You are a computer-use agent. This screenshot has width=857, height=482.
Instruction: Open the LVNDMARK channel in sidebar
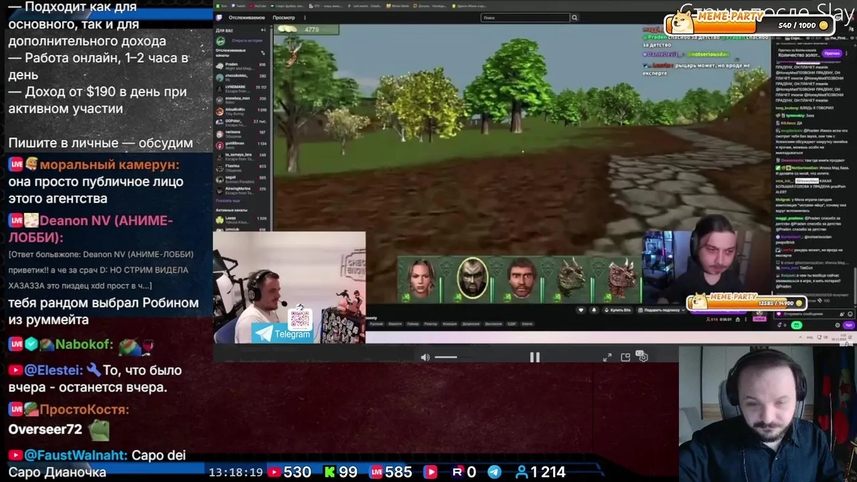pos(242,88)
